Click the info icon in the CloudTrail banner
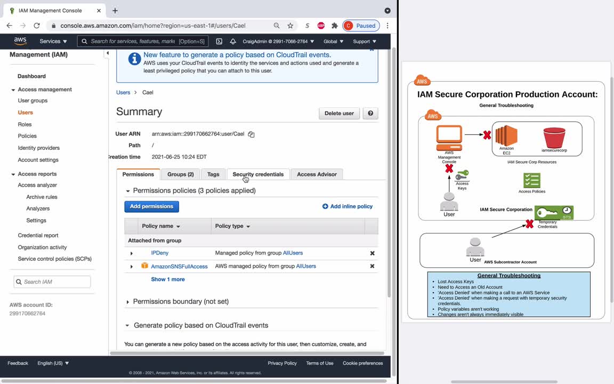This screenshot has height=384, width=614. (x=134, y=59)
